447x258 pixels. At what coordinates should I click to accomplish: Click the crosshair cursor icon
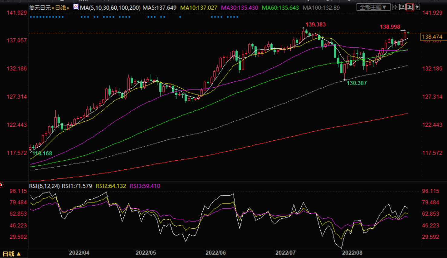point(395,7)
